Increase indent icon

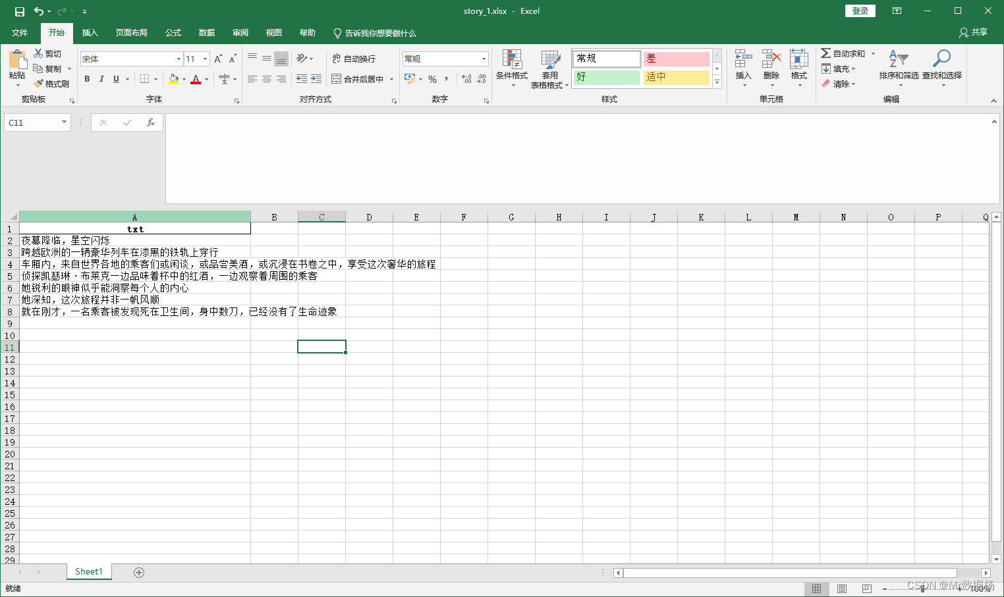point(316,79)
